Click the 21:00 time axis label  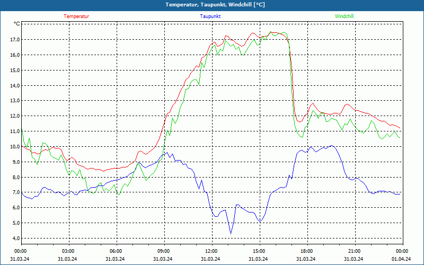click(x=355, y=251)
